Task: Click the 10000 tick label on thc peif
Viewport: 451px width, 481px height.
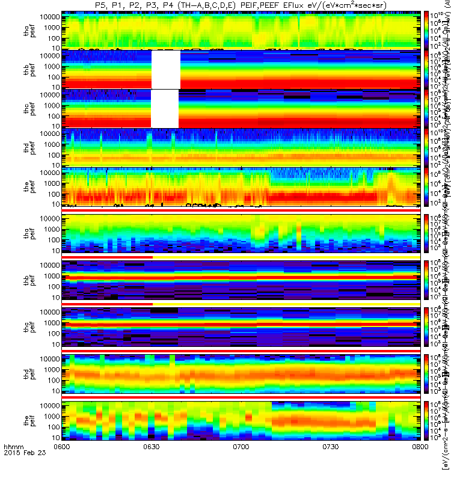Action: click(50, 312)
